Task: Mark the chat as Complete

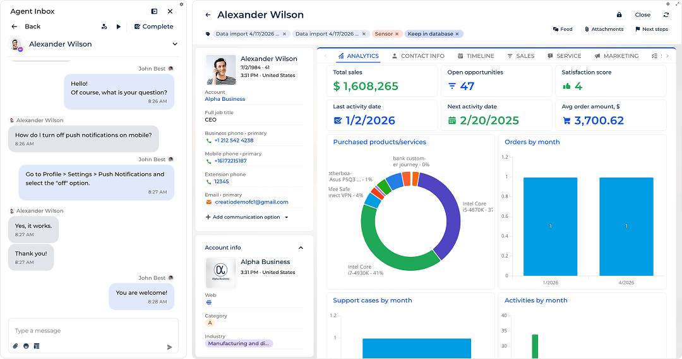Action: pyautogui.click(x=153, y=26)
